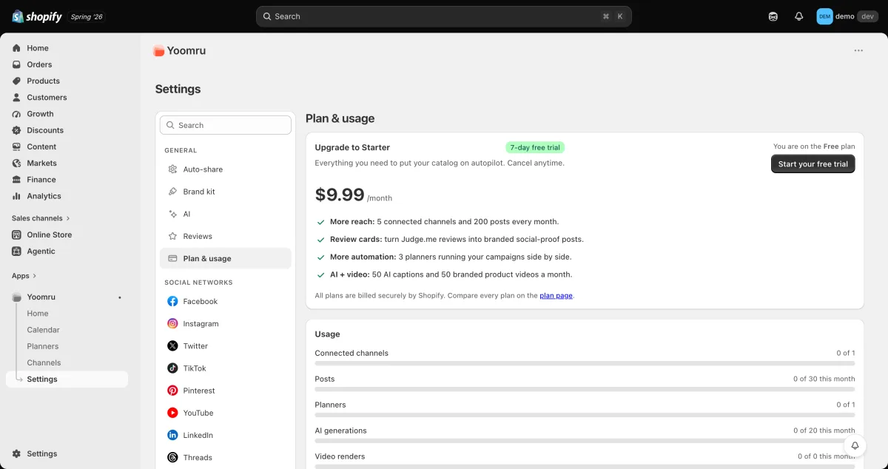Click the Twitter X icon
888x469 pixels.
172,345
